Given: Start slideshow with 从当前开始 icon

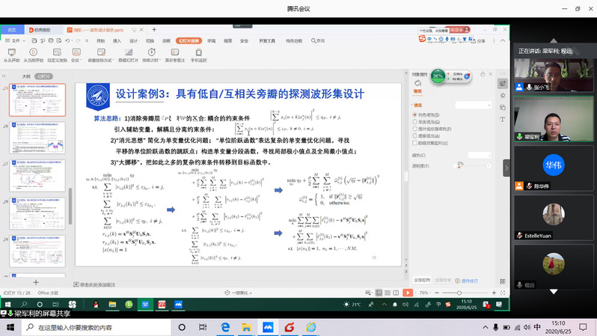Looking at the screenshot, I should click(x=32, y=52).
